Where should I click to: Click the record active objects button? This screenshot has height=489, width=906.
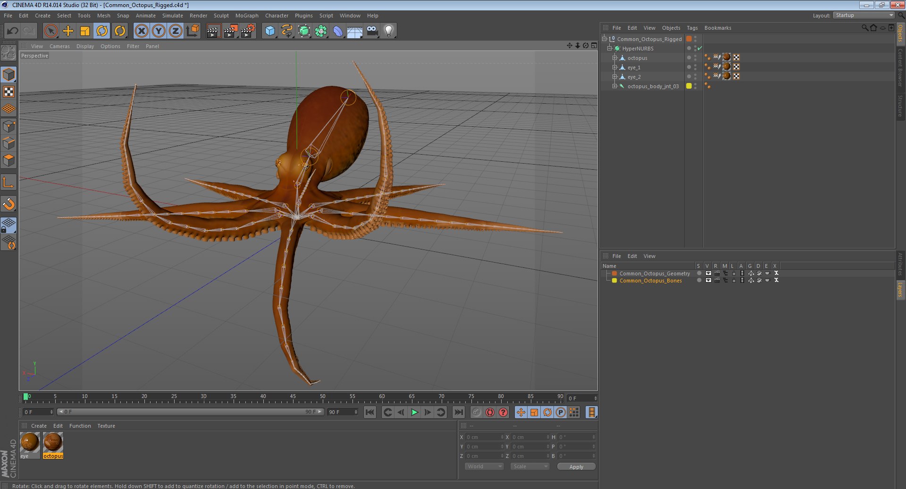coord(477,412)
